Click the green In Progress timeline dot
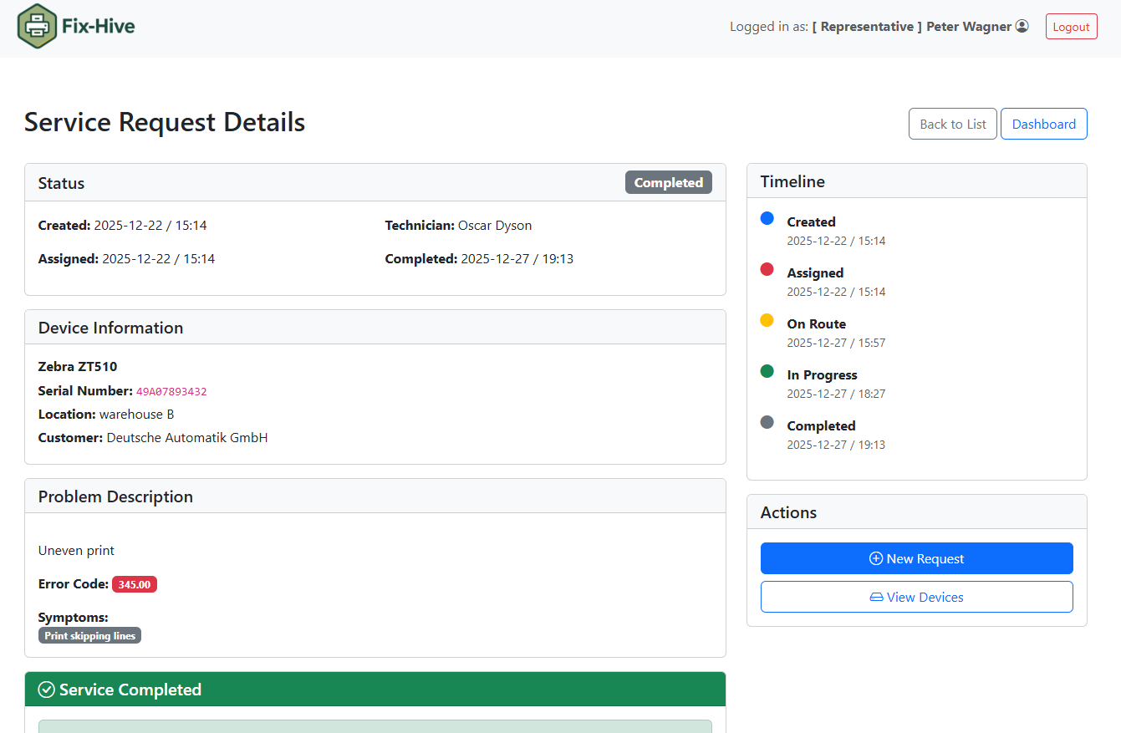The width and height of the screenshot is (1121, 733). point(767,371)
